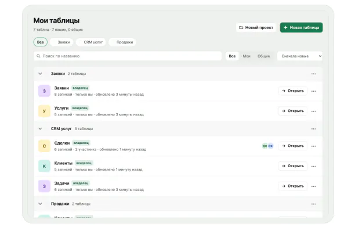Select the Все project filter chip
The image size is (355, 231).
pyautogui.click(x=40, y=42)
